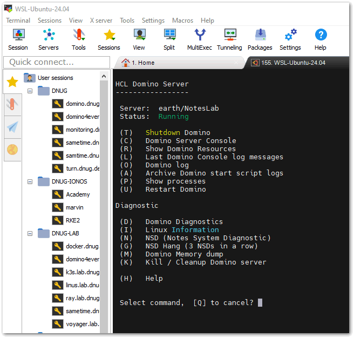
Task: Click the key icon beside k3s.lab.dnug
Action: coord(58,272)
